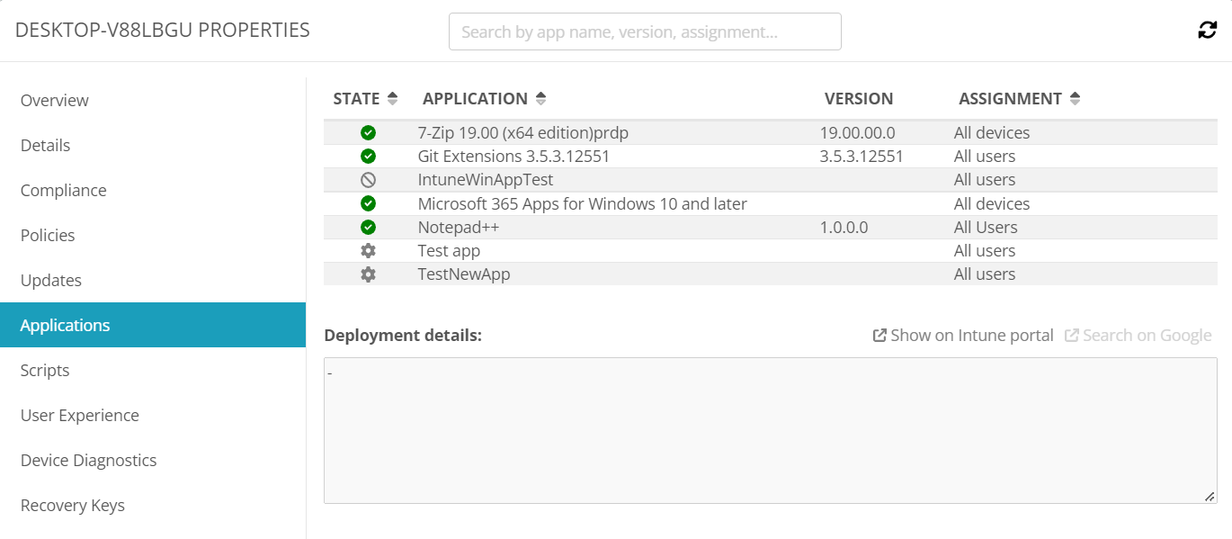Go to the Device Diagnostics page
Viewport: 1232px width, 539px height.
89,461
